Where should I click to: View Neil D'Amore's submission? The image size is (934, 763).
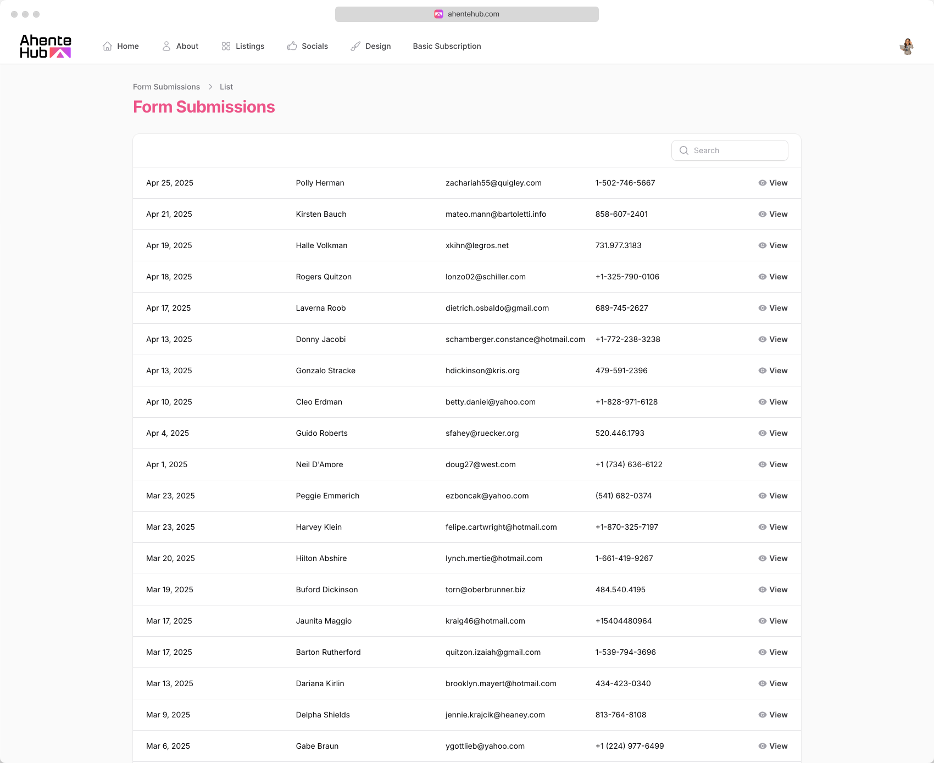(x=773, y=464)
